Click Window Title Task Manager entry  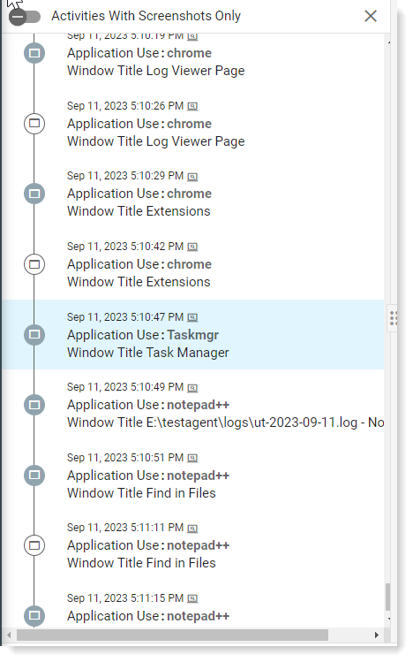coord(148,353)
